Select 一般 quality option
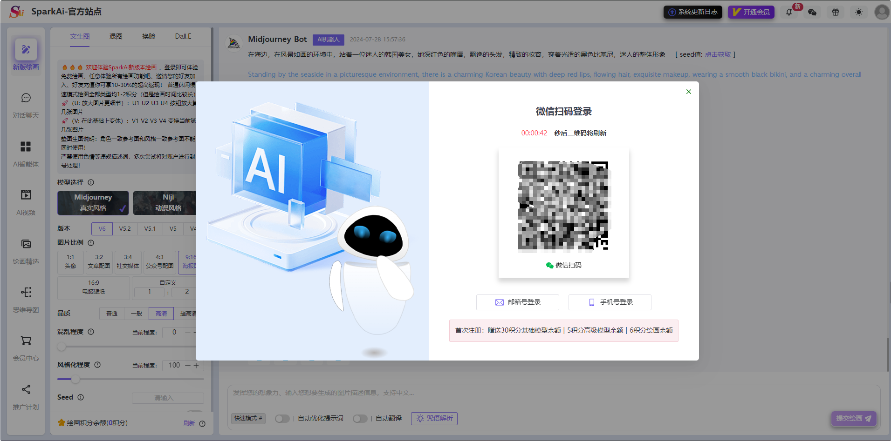The image size is (891, 441). (x=137, y=314)
